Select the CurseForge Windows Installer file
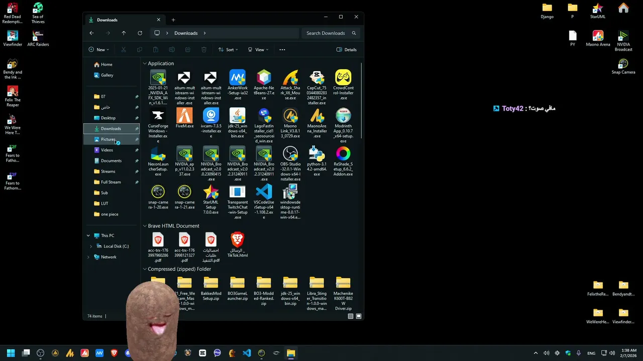Viewport: 643px width, 361px height. 158,125
